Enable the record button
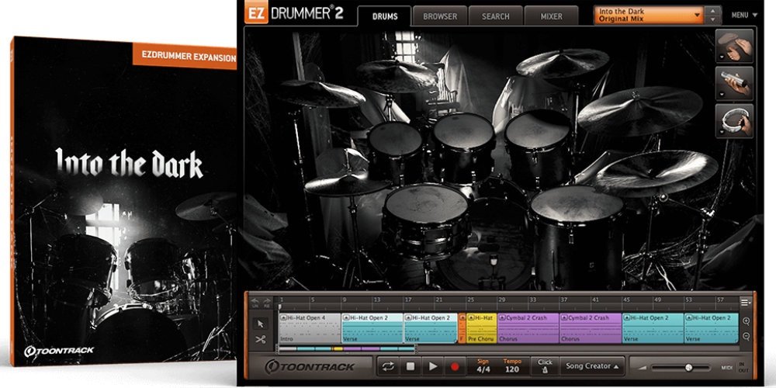Viewport: 776px width, 388px height. click(454, 366)
